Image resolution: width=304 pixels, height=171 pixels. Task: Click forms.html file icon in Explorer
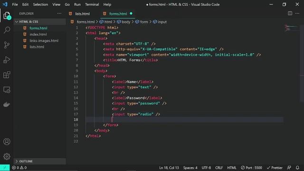tap(25, 28)
